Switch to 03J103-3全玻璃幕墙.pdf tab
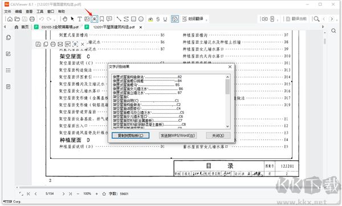This screenshot has width=342, height=206. point(56,27)
